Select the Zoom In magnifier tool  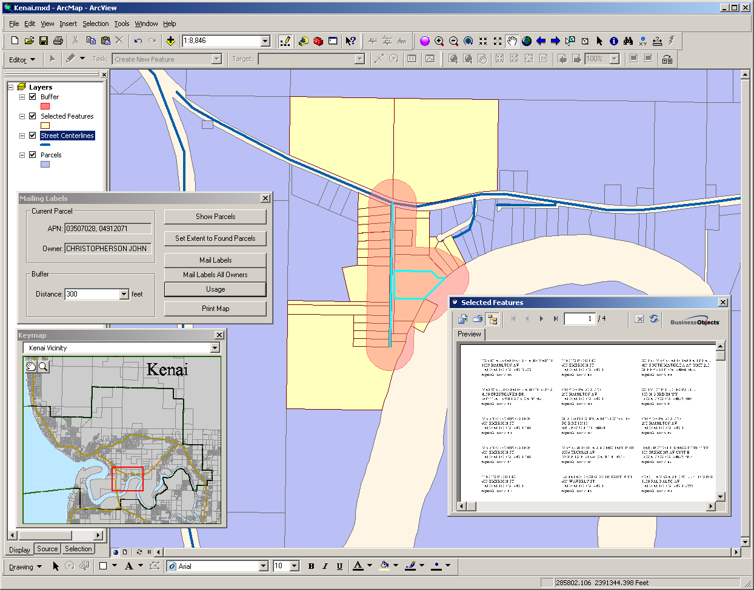click(439, 41)
